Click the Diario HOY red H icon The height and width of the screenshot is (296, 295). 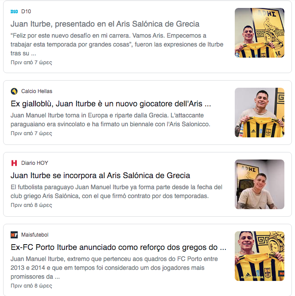14,163
